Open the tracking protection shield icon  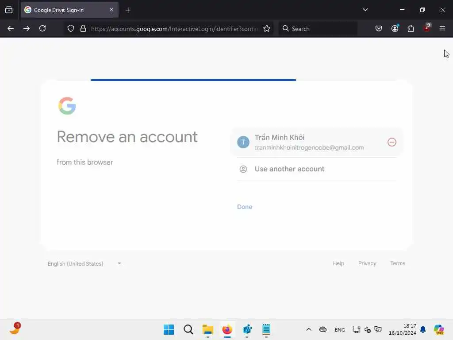(71, 28)
